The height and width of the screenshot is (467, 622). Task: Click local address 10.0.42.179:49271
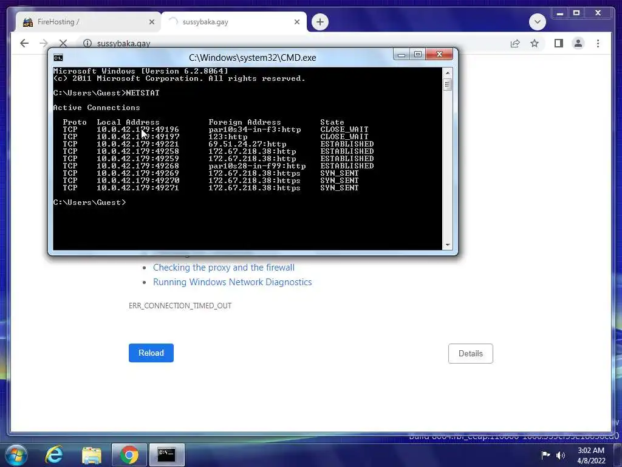click(138, 187)
